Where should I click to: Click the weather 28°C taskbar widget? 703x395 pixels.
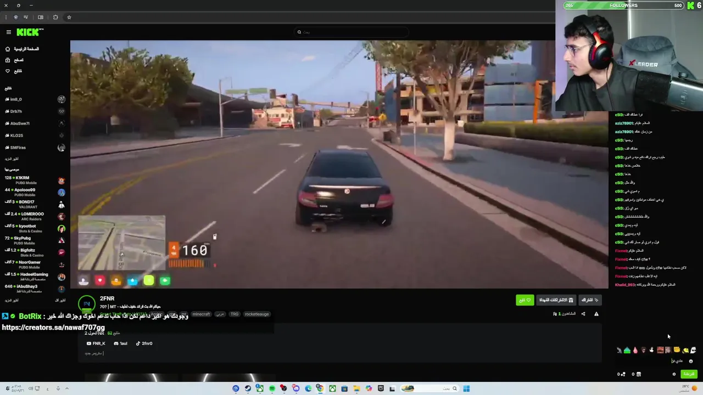pos(688,388)
